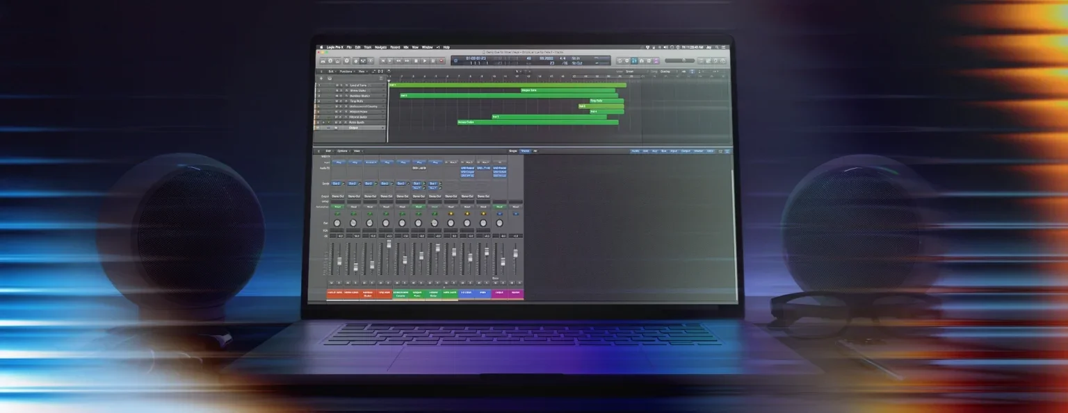Open the Track menu in the menu bar
The height and width of the screenshot is (413, 1068).
tap(368, 47)
